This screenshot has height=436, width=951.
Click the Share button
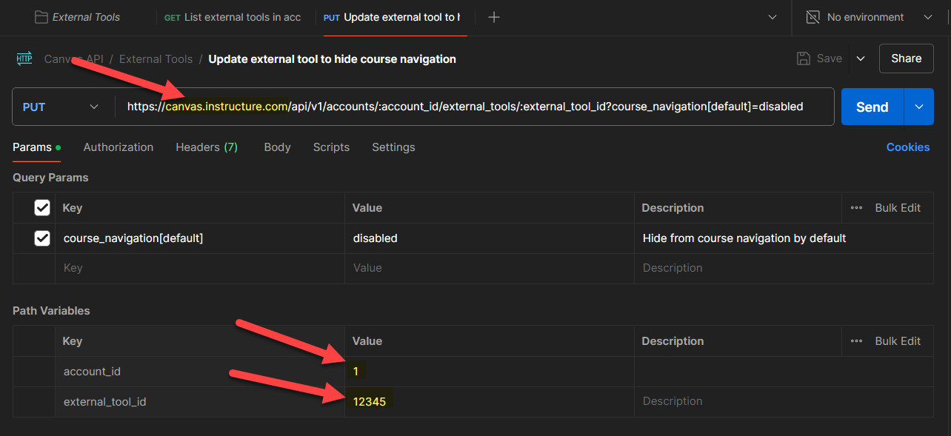click(x=906, y=58)
